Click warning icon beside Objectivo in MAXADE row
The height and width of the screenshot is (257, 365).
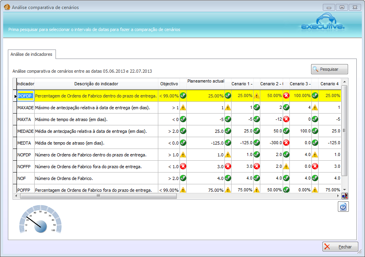183,107
